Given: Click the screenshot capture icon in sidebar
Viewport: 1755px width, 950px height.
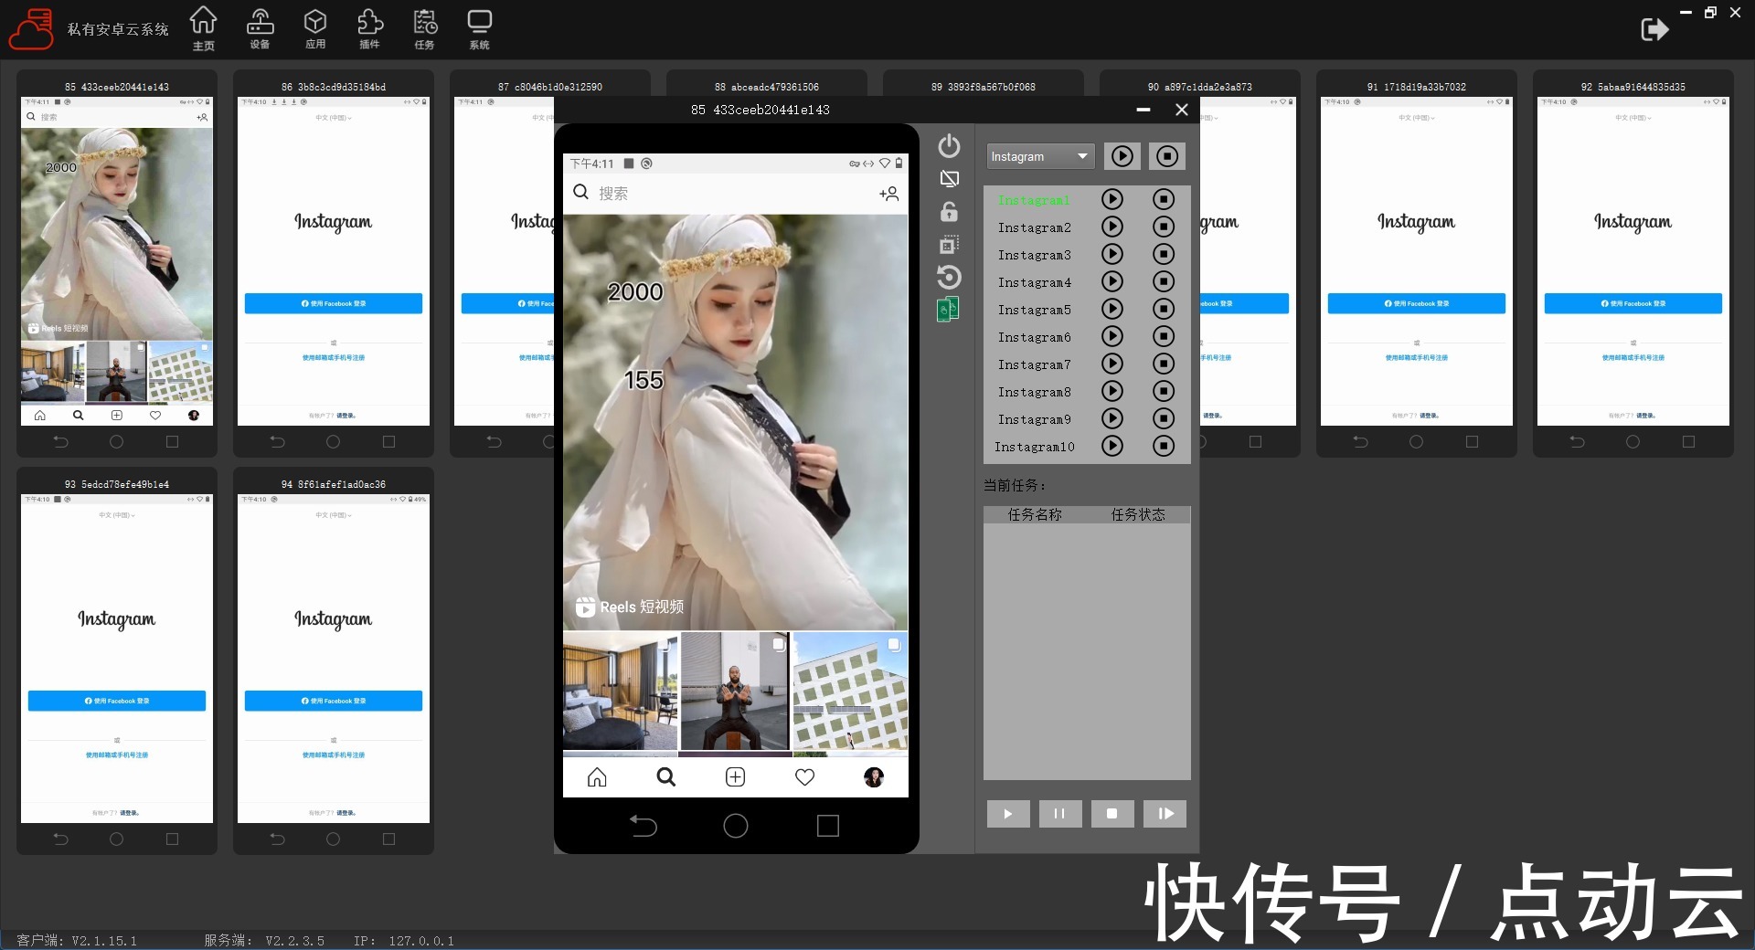Looking at the screenshot, I should pos(950,245).
